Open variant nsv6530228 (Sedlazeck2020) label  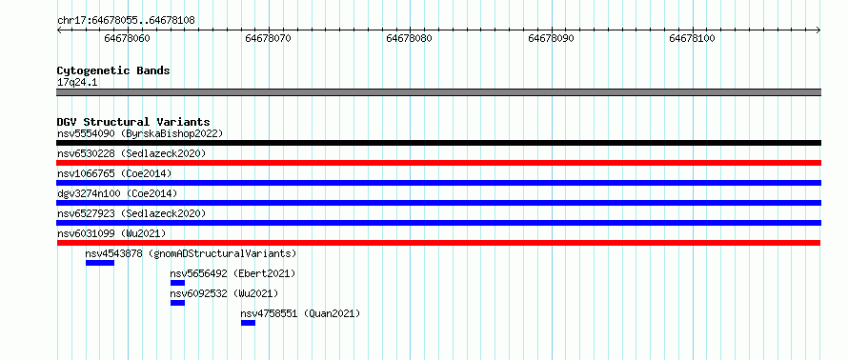(x=131, y=153)
